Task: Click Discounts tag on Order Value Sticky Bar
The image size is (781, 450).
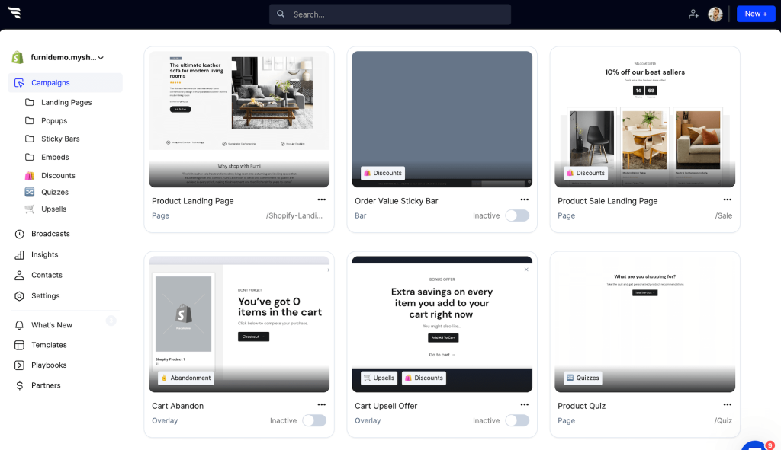Action: click(x=383, y=173)
